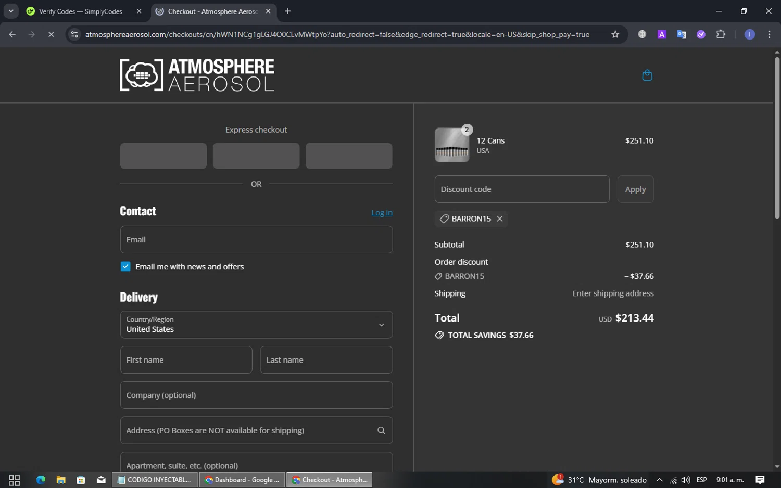Image resolution: width=781 pixels, height=488 pixels.
Task: Click into the Email field
Action: coord(256,239)
